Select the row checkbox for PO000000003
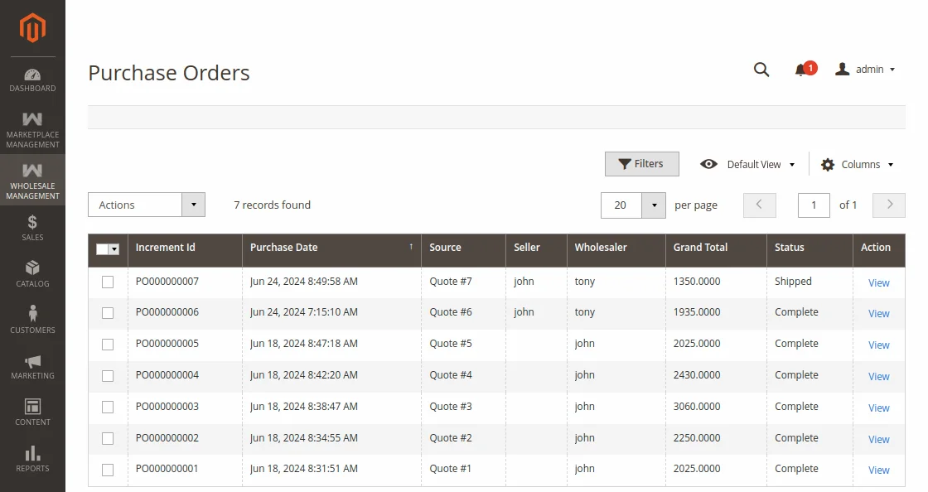This screenshot has height=492, width=928. (x=108, y=407)
